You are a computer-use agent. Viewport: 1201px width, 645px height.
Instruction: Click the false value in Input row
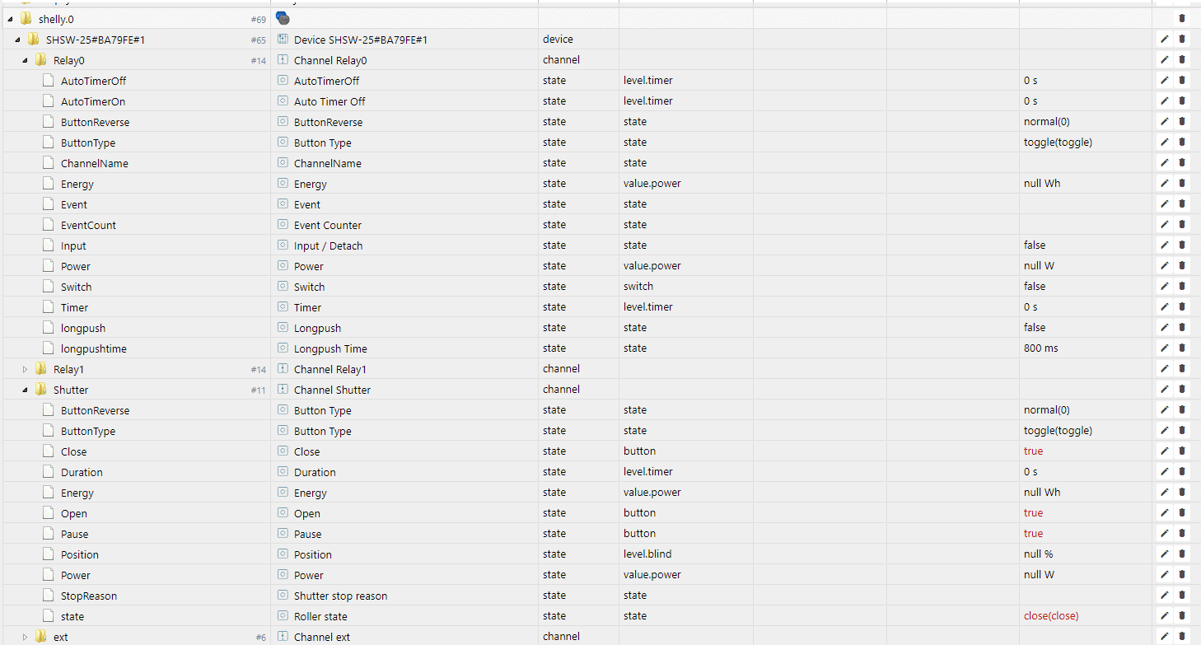pos(1035,245)
